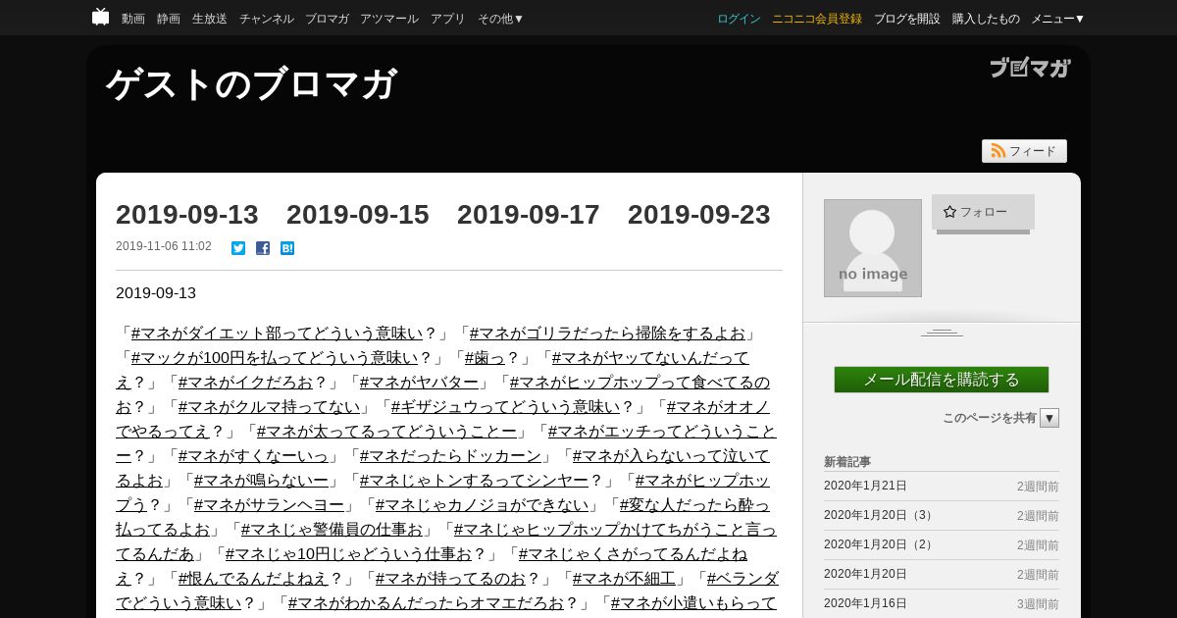Click the ログイン link
This screenshot has height=618, width=1177.
[x=739, y=19]
